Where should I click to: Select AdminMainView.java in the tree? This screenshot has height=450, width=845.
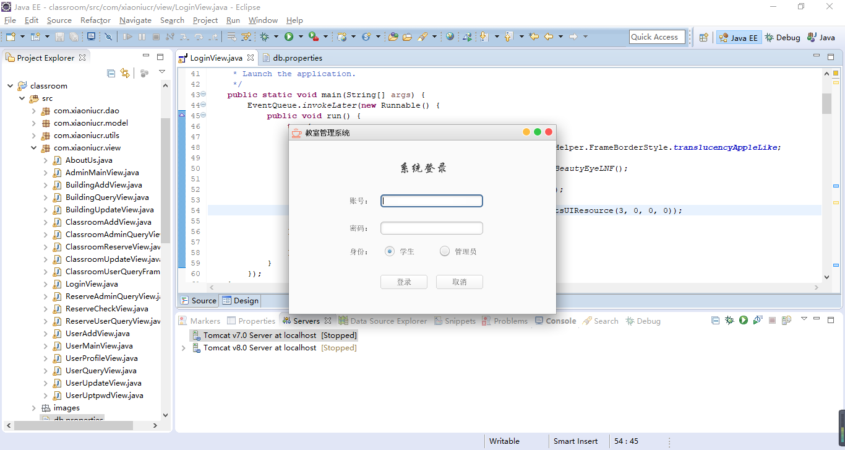102,173
